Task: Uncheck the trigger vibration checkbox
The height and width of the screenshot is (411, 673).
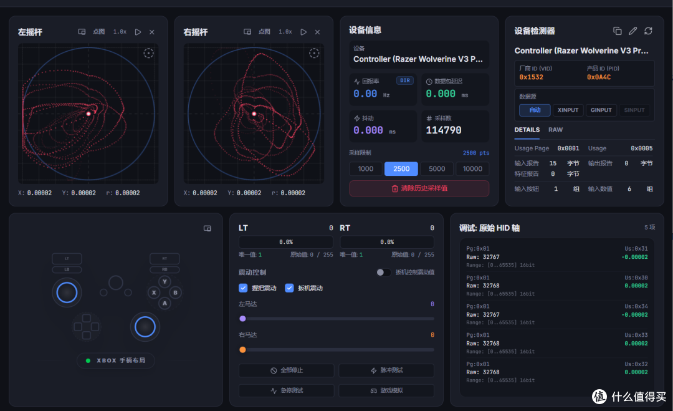Action: pos(289,288)
